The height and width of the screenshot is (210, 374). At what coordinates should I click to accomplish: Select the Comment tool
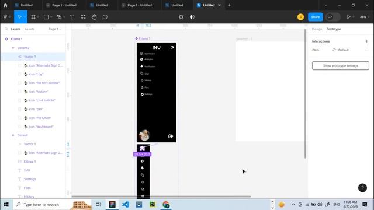105,17
